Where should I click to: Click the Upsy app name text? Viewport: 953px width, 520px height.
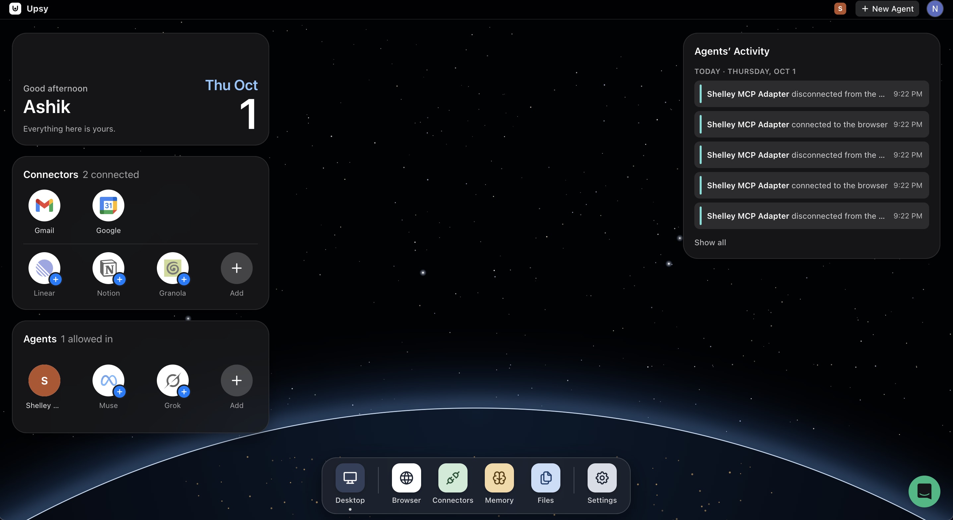37,9
